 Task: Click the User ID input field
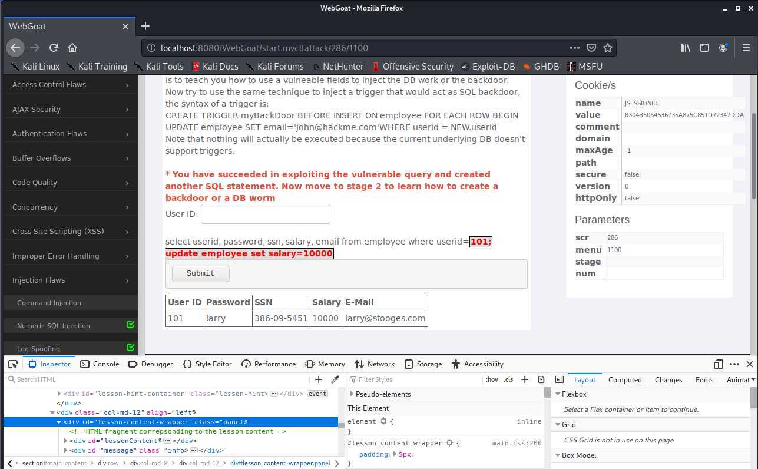click(x=266, y=214)
